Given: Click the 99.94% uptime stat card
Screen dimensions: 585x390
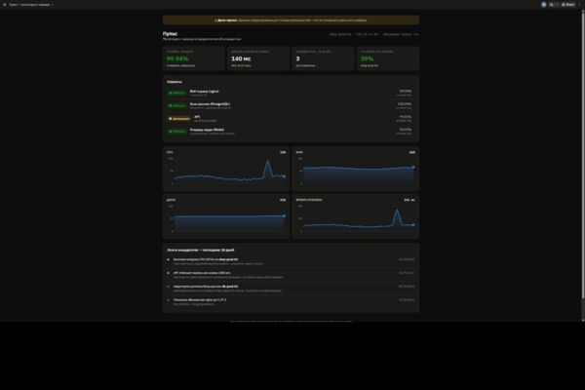Looking at the screenshot, I should 194,58.
